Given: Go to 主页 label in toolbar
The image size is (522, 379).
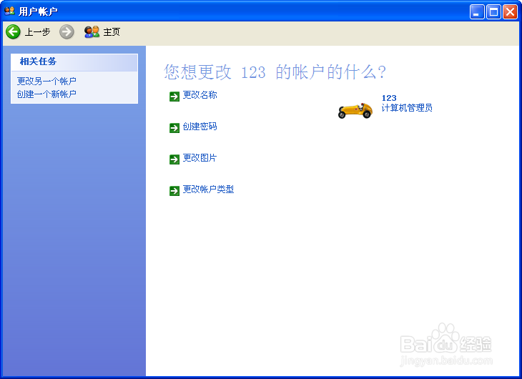Looking at the screenshot, I should pos(112,32).
